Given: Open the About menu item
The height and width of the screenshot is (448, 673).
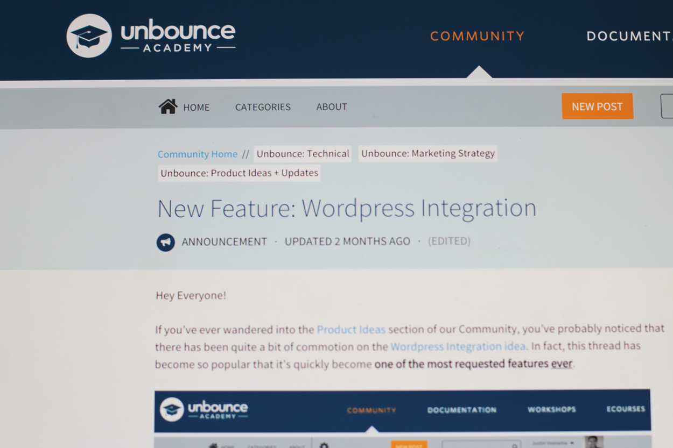Looking at the screenshot, I should (x=332, y=106).
